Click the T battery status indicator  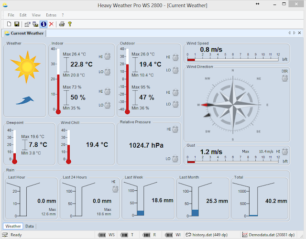pyautogui.click(x=127, y=235)
